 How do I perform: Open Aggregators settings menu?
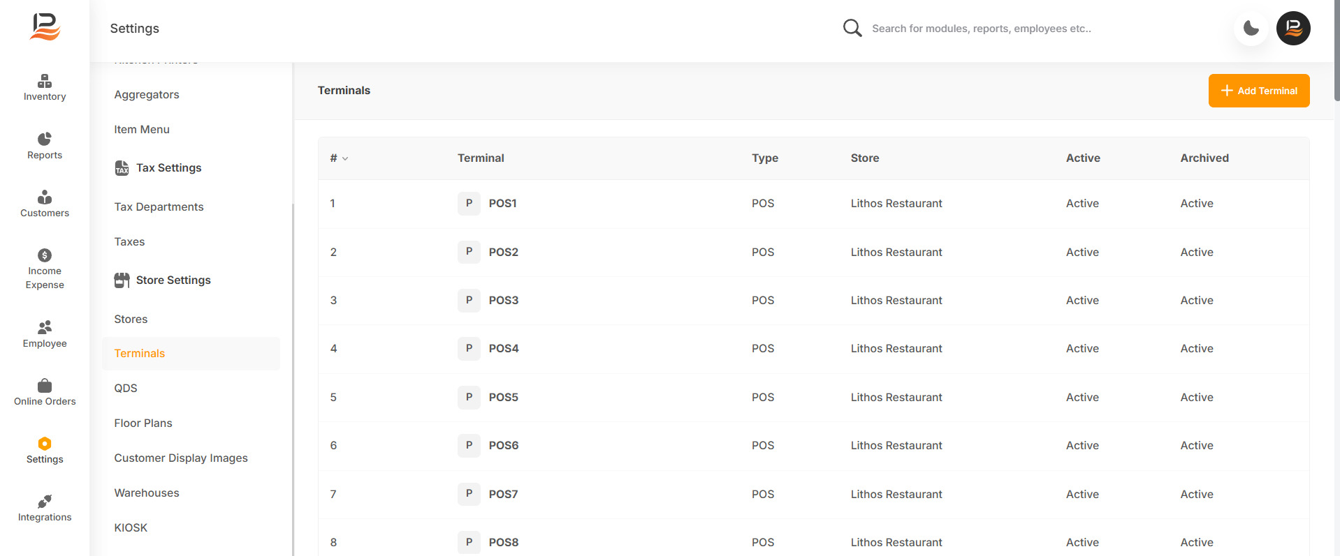(147, 95)
